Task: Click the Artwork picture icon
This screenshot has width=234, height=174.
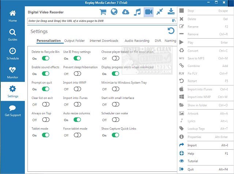Action: pyautogui.click(x=181, y=113)
